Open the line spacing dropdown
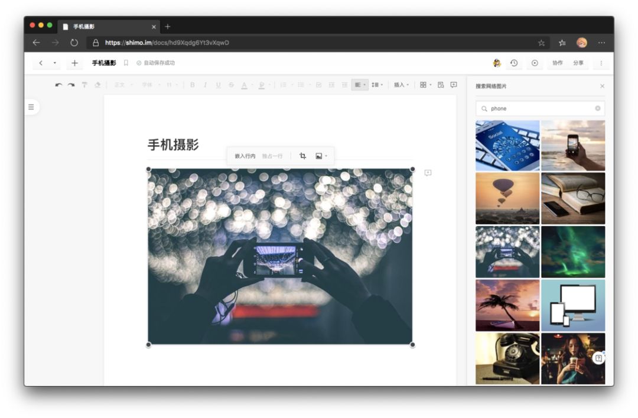Screen dimensions: 638x418 tap(377, 85)
